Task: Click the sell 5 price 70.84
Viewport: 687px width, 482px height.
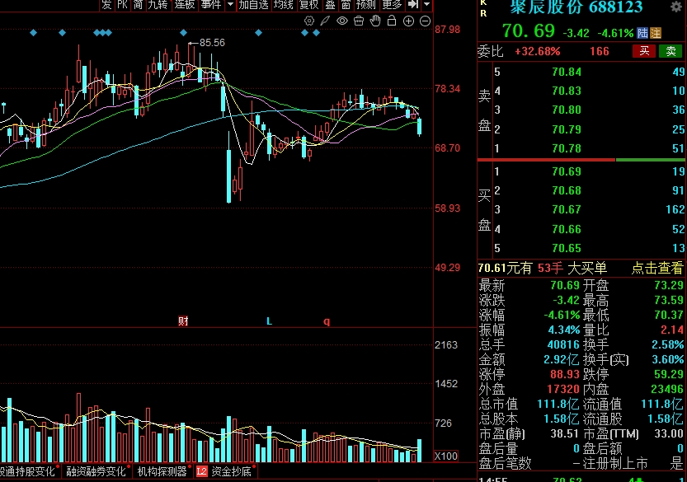Action: pyautogui.click(x=567, y=72)
